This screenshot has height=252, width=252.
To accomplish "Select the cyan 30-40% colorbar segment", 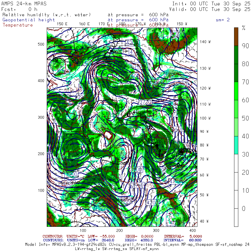I will click(236, 145).
